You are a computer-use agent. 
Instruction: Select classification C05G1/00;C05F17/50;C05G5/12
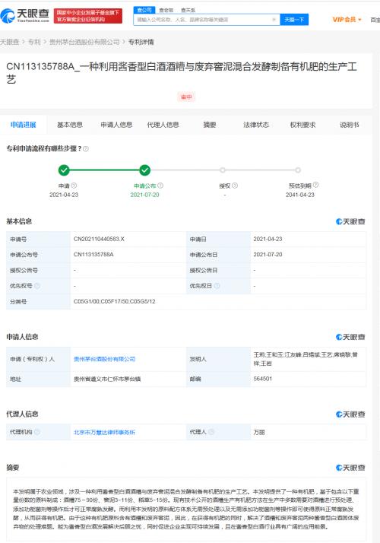pyautogui.click(x=114, y=302)
